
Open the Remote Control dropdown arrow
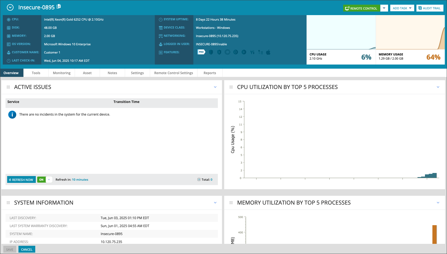(x=384, y=8)
